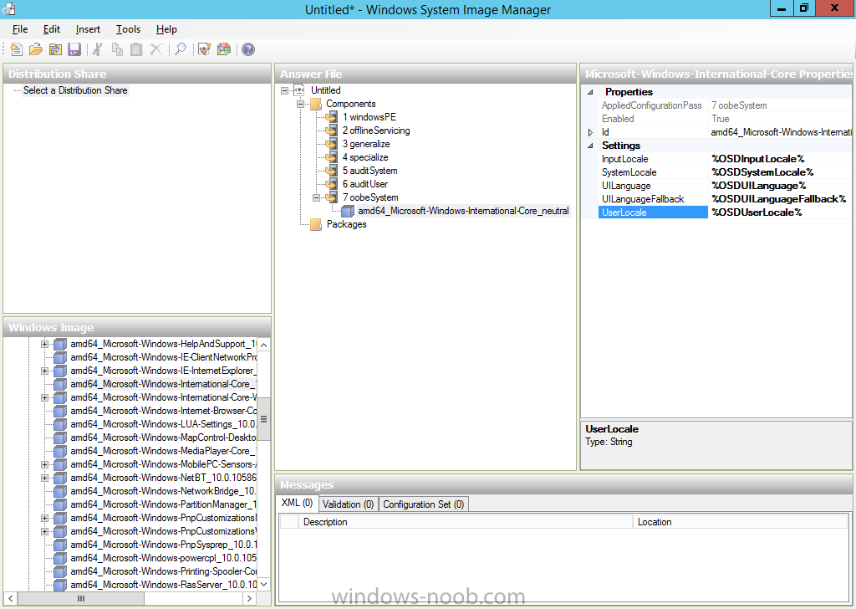This screenshot has height=609, width=856.
Task: Click the icon beside 1 windowsPE
Action: click(331, 117)
